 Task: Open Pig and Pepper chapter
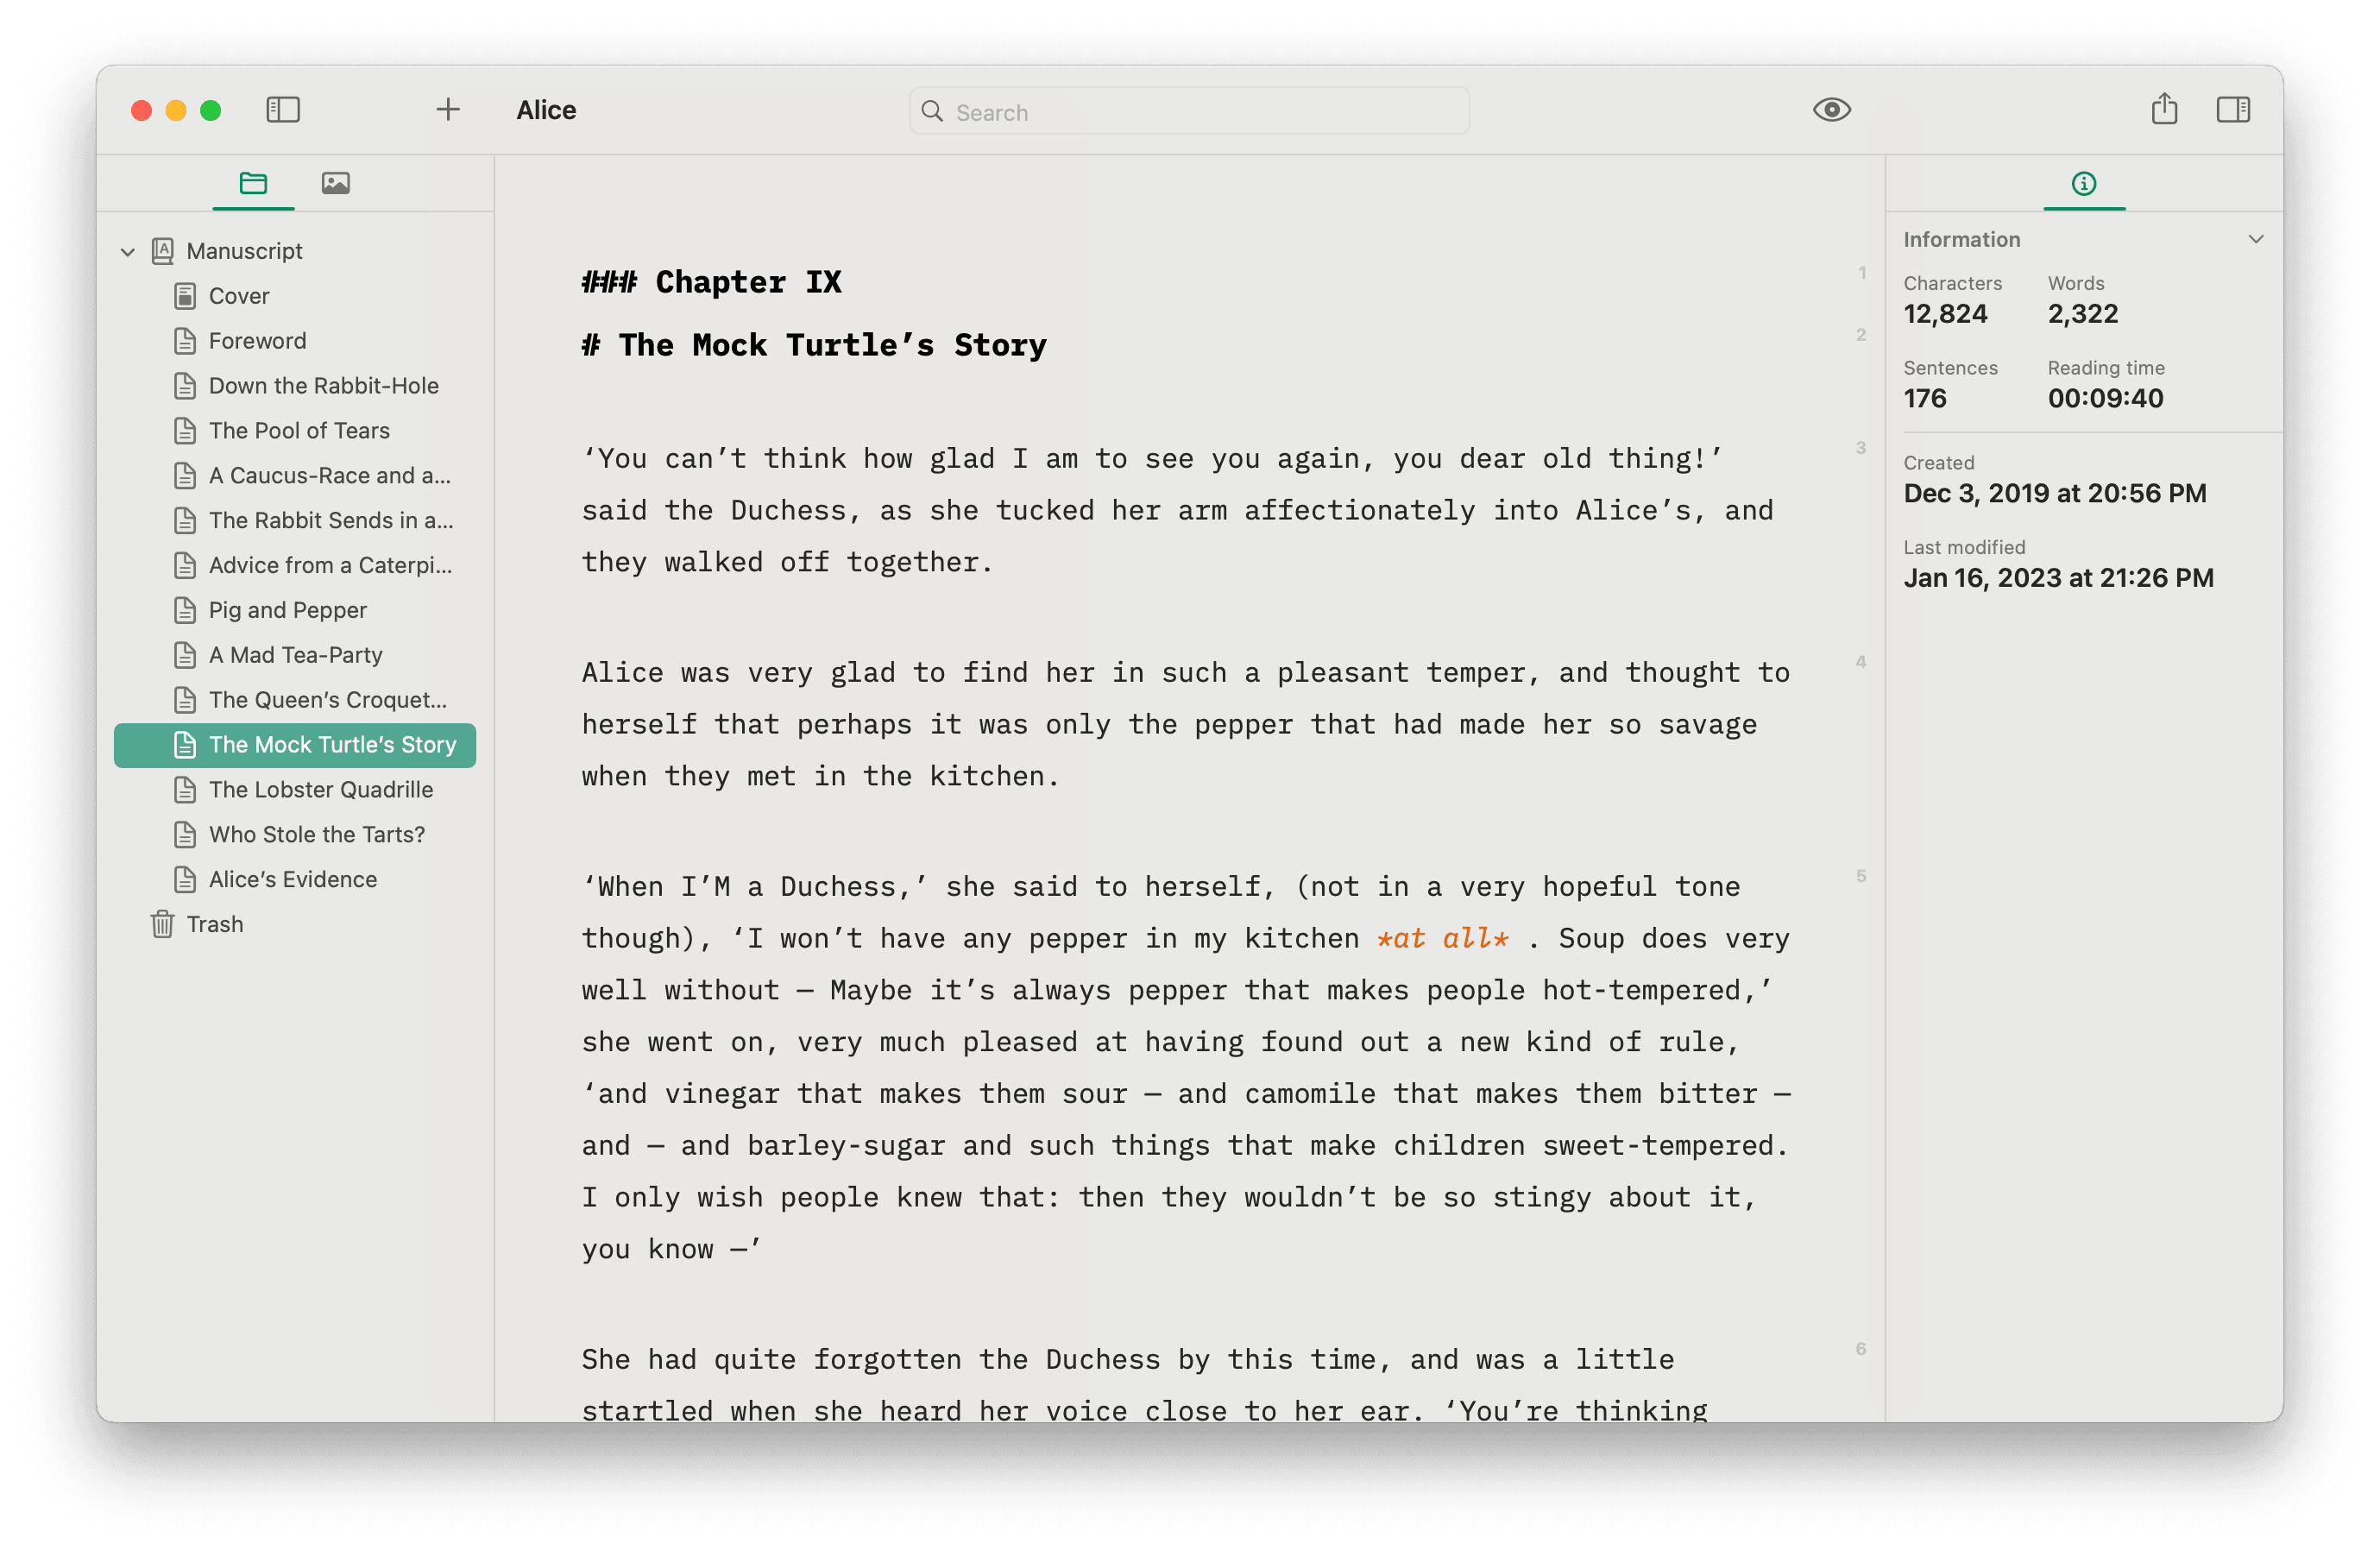tap(295, 611)
